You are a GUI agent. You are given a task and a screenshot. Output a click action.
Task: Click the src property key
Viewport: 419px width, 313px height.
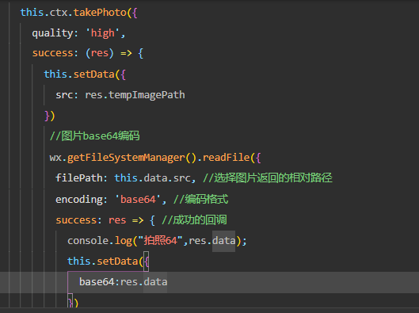tap(64, 95)
